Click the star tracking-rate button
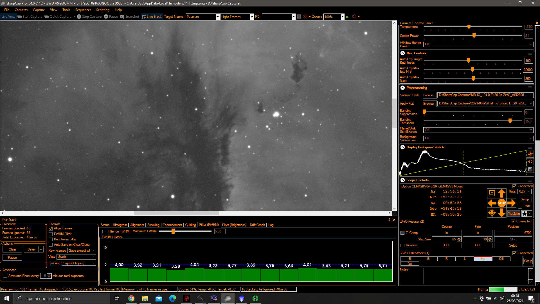This screenshot has width=540, height=304. point(525,214)
